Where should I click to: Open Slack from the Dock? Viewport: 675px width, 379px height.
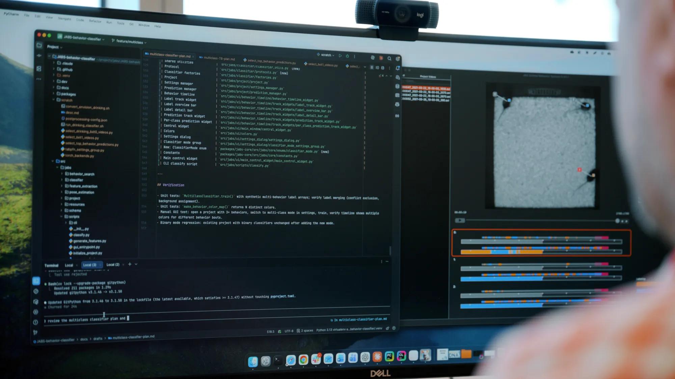pos(316,359)
